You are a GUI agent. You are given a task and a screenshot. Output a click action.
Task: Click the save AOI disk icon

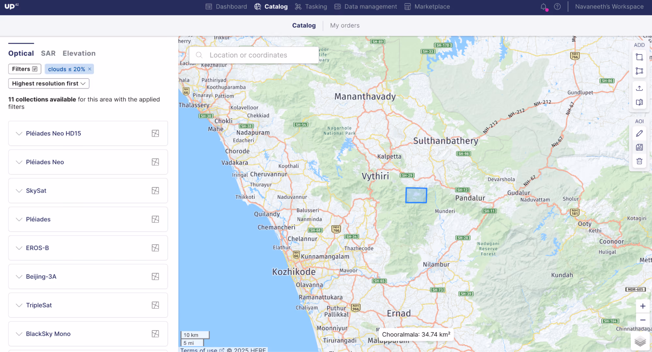click(639, 147)
